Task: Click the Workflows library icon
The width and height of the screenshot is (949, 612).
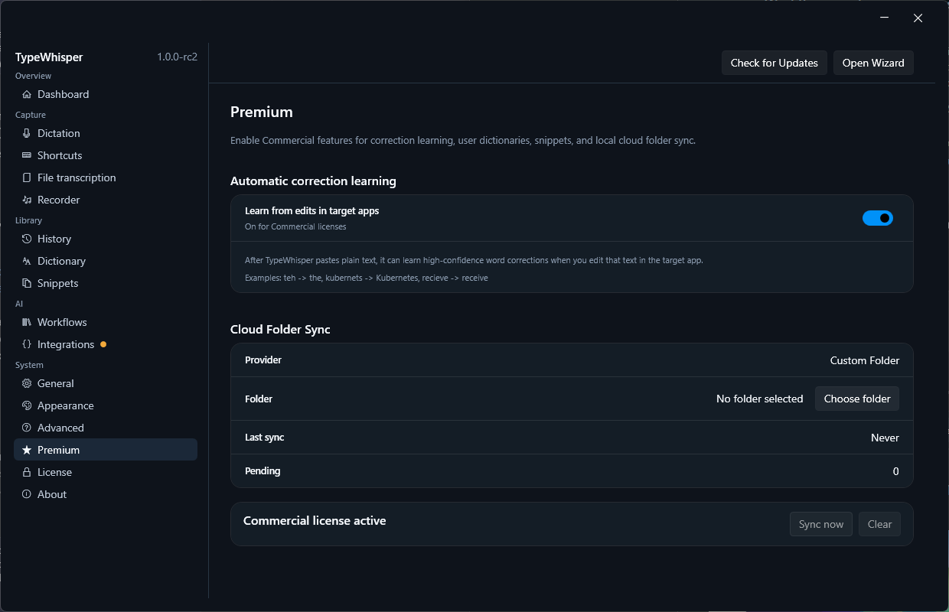Action: pos(27,322)
